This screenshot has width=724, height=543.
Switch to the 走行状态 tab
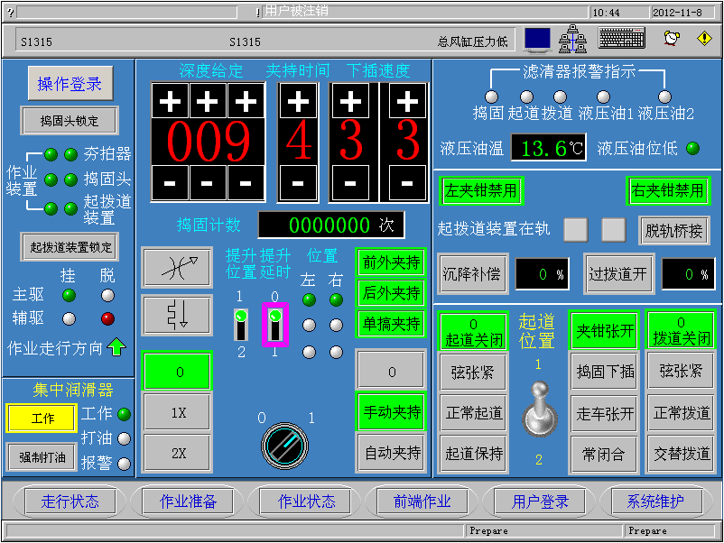pos(70,502)
